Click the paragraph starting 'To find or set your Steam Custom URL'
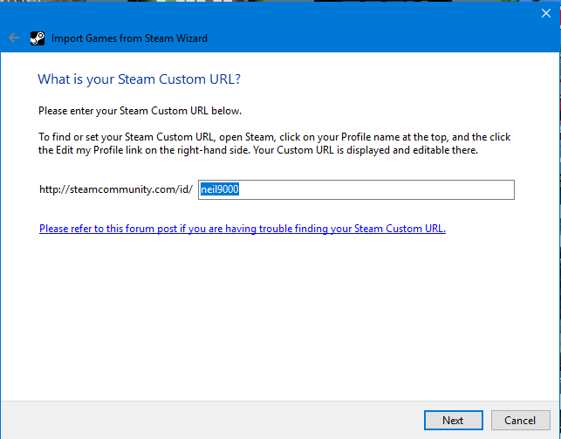 [275, 143]
